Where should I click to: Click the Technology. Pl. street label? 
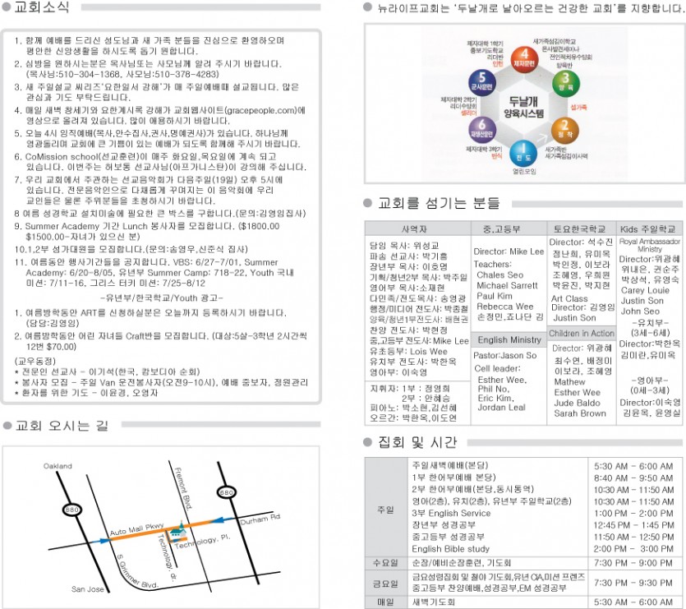point(202,542)
